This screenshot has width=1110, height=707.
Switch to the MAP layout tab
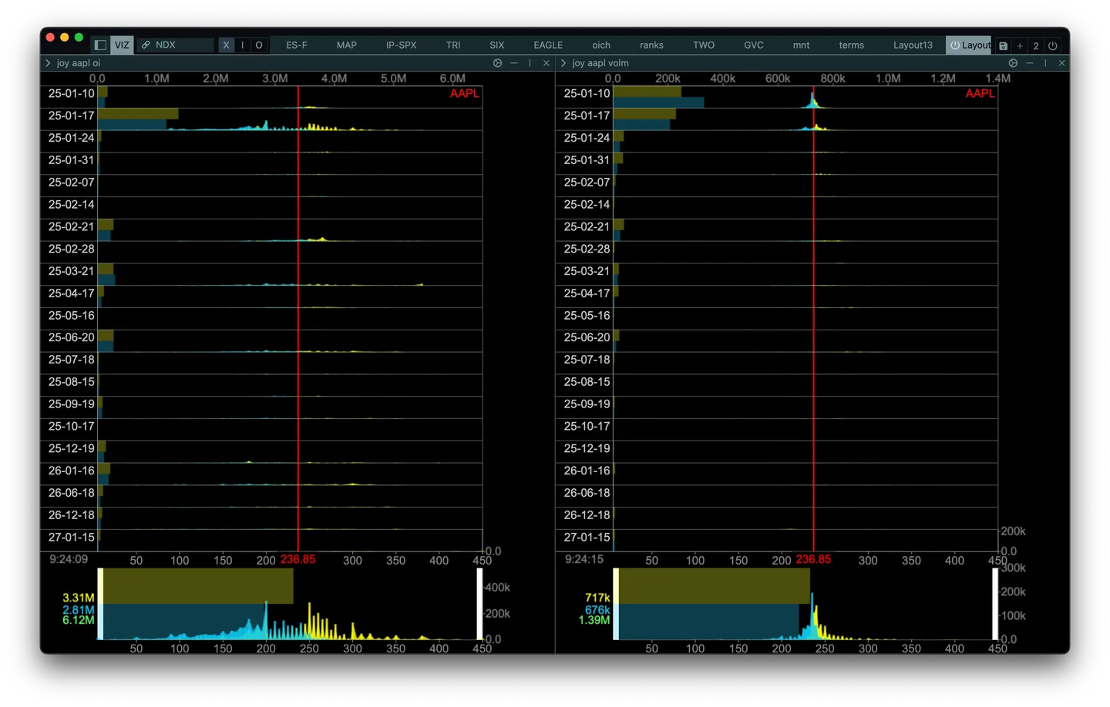pyautogui.click(x=347, y=45)
